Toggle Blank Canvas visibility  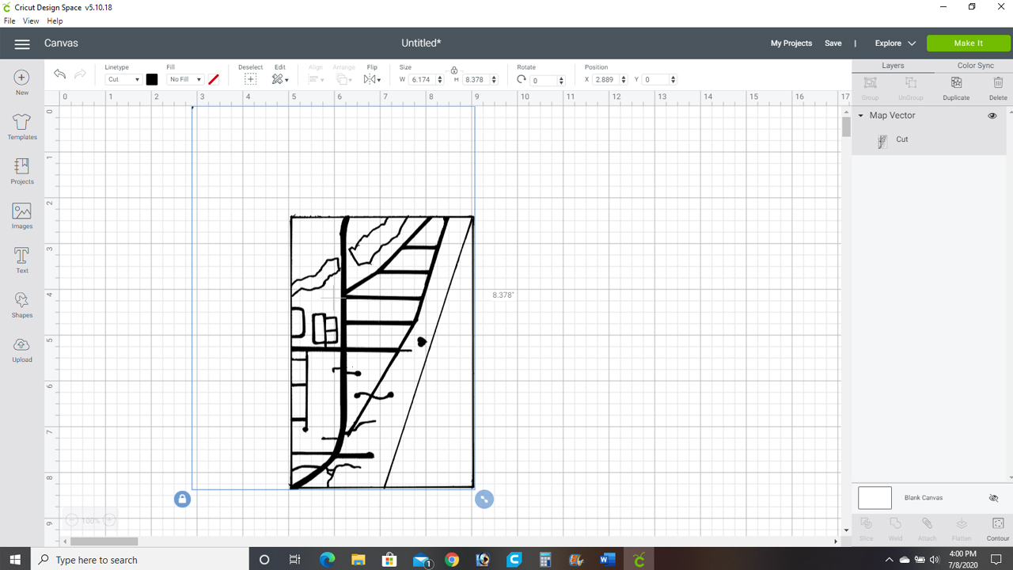click(993, 498)
